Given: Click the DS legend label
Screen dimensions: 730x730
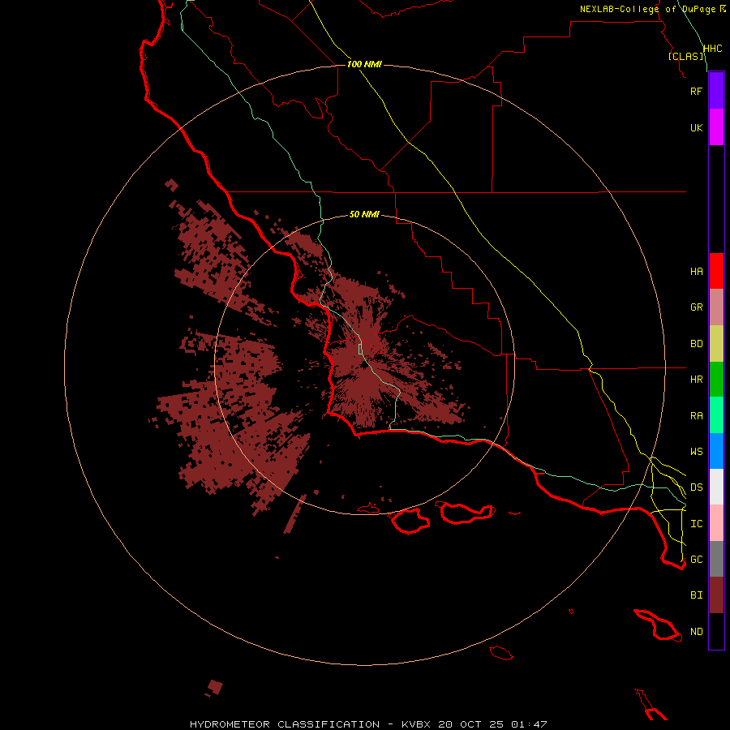Looking at the screenshot, I should click(696, 487).
